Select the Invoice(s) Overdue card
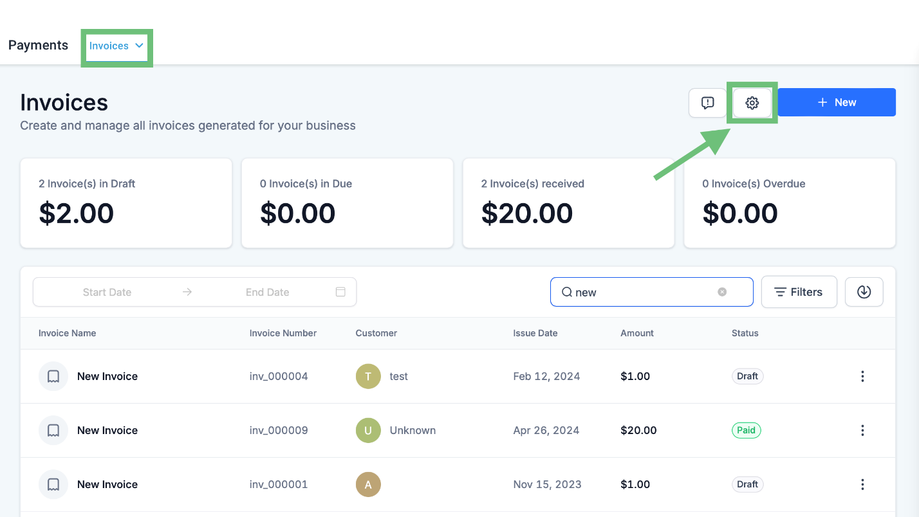Image resolution: width=919 pixels, height=517 pixels. coord(790,203)
